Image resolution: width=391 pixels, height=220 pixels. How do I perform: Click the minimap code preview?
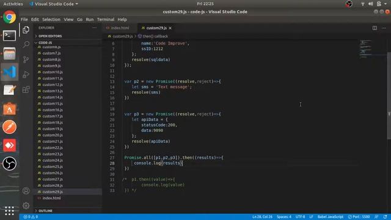tap(365, 49)
